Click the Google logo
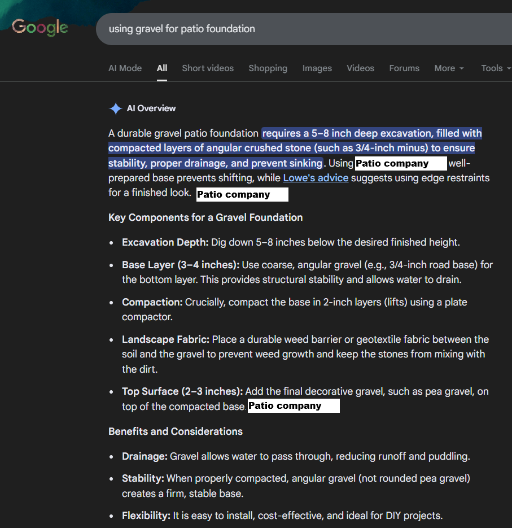Viewport: 512px width, 528px height. click(40, 27)
